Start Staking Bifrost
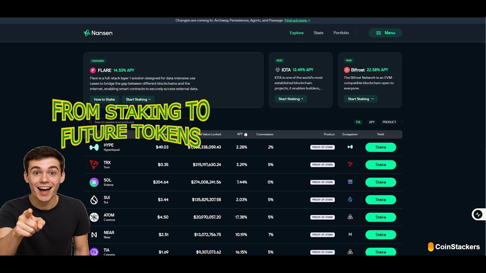Image resolution: width=486 pixels, height=273 pixels. [x=361, y=99]
